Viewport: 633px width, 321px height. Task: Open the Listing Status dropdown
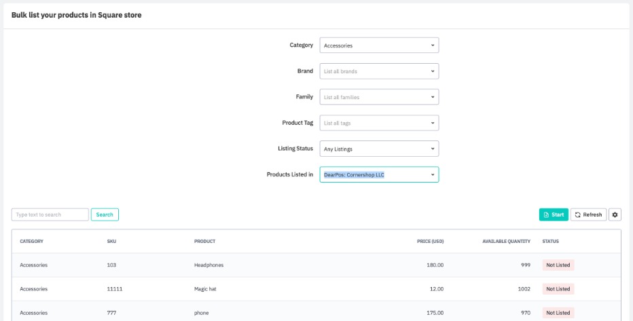click(379, 149)
